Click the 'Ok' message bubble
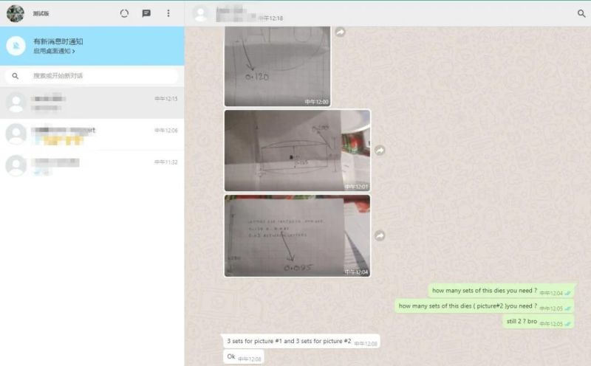This screenshot has height=366, width=591. (x=244, y=356)
